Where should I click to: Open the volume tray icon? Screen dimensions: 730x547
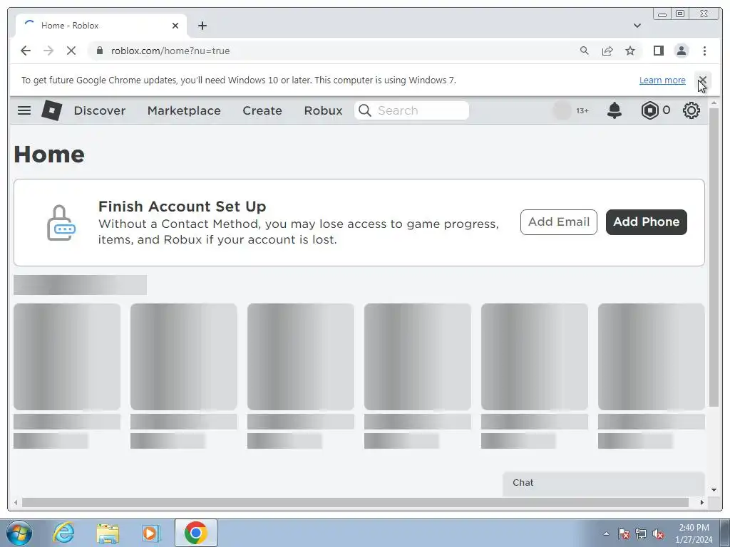[658, 533]
